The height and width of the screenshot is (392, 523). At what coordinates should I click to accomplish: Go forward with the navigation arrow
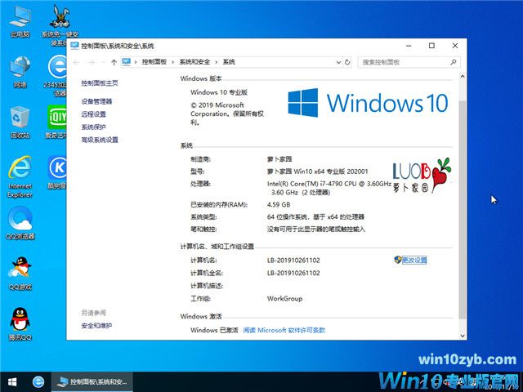click(91, 62)
